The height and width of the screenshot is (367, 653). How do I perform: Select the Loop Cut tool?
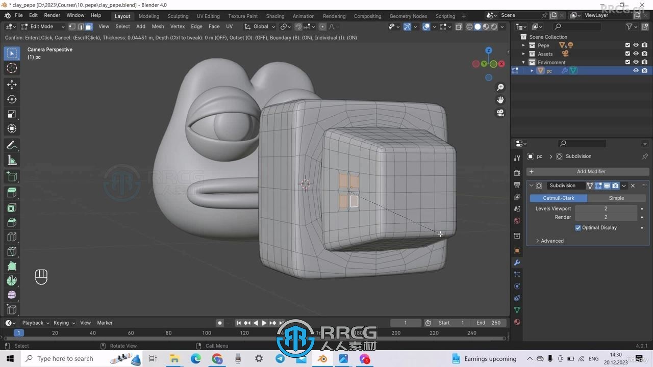click(12, 237)
